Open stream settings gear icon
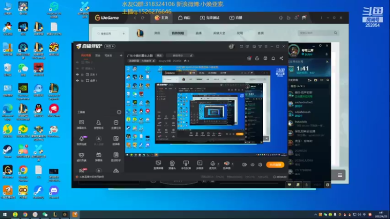 point(260,164)
